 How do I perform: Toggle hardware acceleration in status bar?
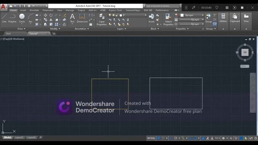[x=241, y=138]
